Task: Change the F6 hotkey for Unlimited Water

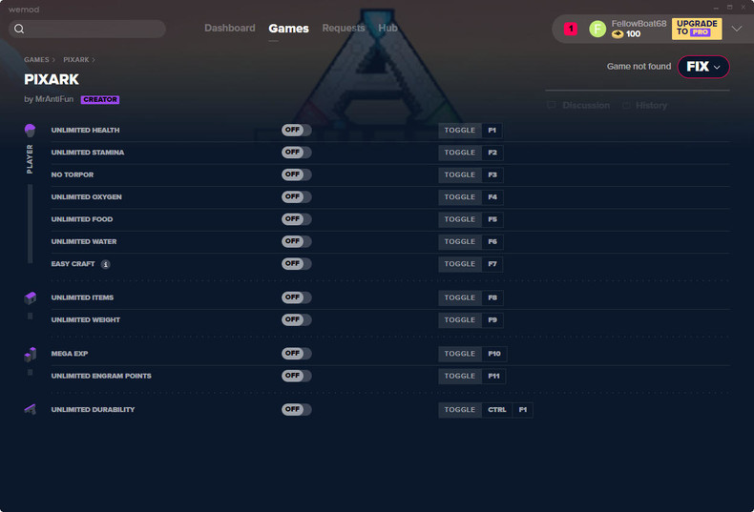Action: (492, 241)
